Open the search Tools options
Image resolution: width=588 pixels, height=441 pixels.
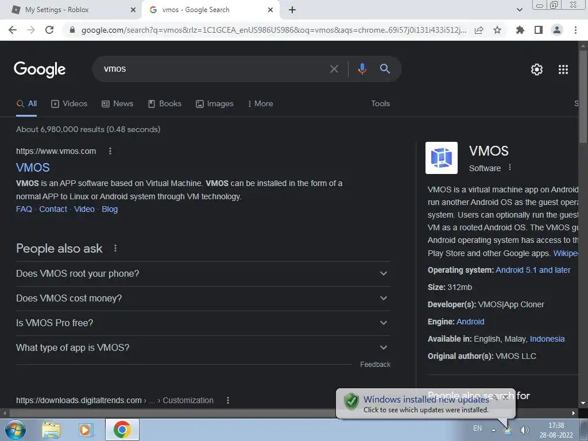coord(380,103)
